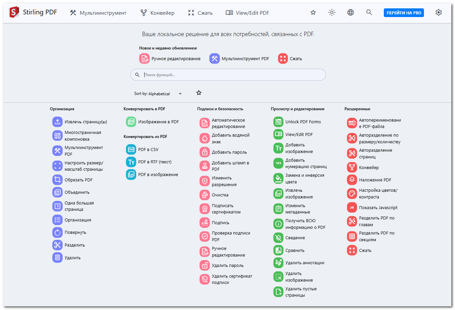Viewport: 455px width, 310px height.
Task: Click Сравнить compare icon
Action: click(x=278, y=250)
